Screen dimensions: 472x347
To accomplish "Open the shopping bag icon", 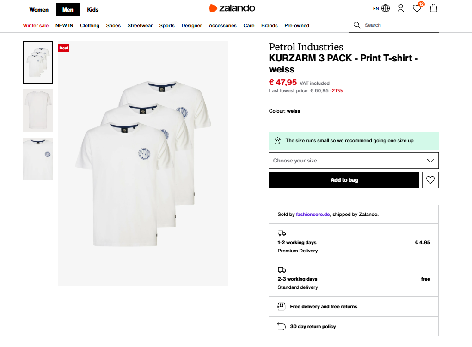I will tap(433, 8).
